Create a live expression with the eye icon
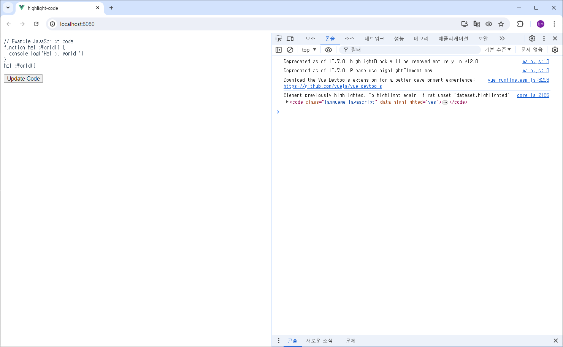 click(328, 50)
